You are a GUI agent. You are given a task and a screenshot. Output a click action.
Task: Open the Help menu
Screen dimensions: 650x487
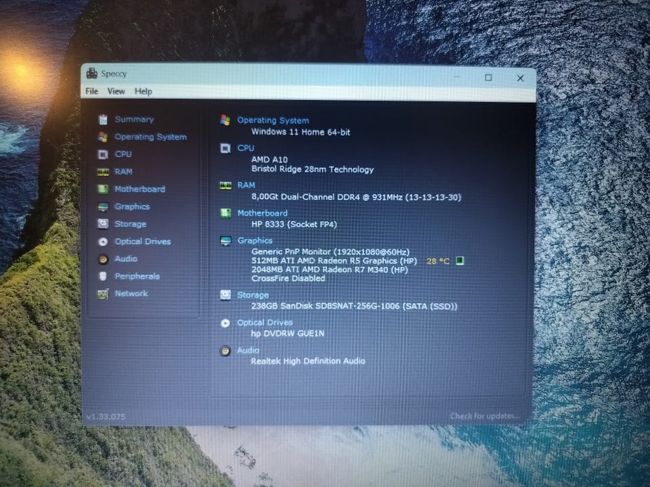(x=144, y=91)
